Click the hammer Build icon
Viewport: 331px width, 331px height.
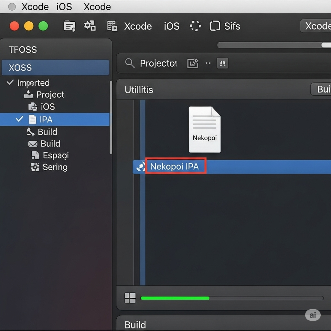coord(31,132)
